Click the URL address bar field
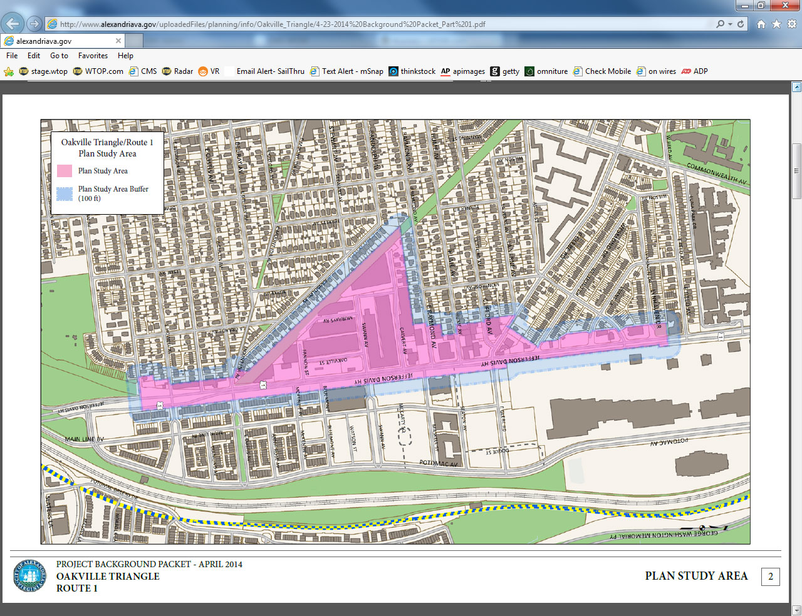The image size is (802, 616). click(376, 24)
